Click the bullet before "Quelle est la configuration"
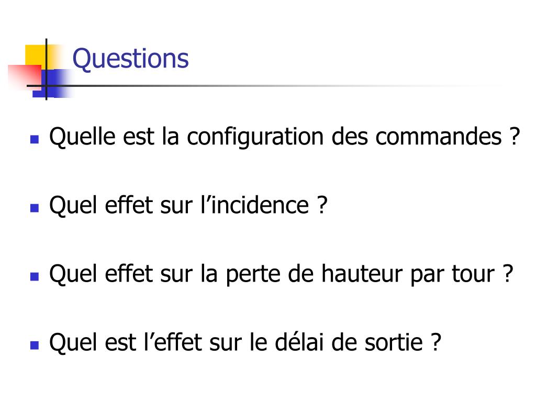The height and width of the screenshot is (402, 536). [34, 139]
